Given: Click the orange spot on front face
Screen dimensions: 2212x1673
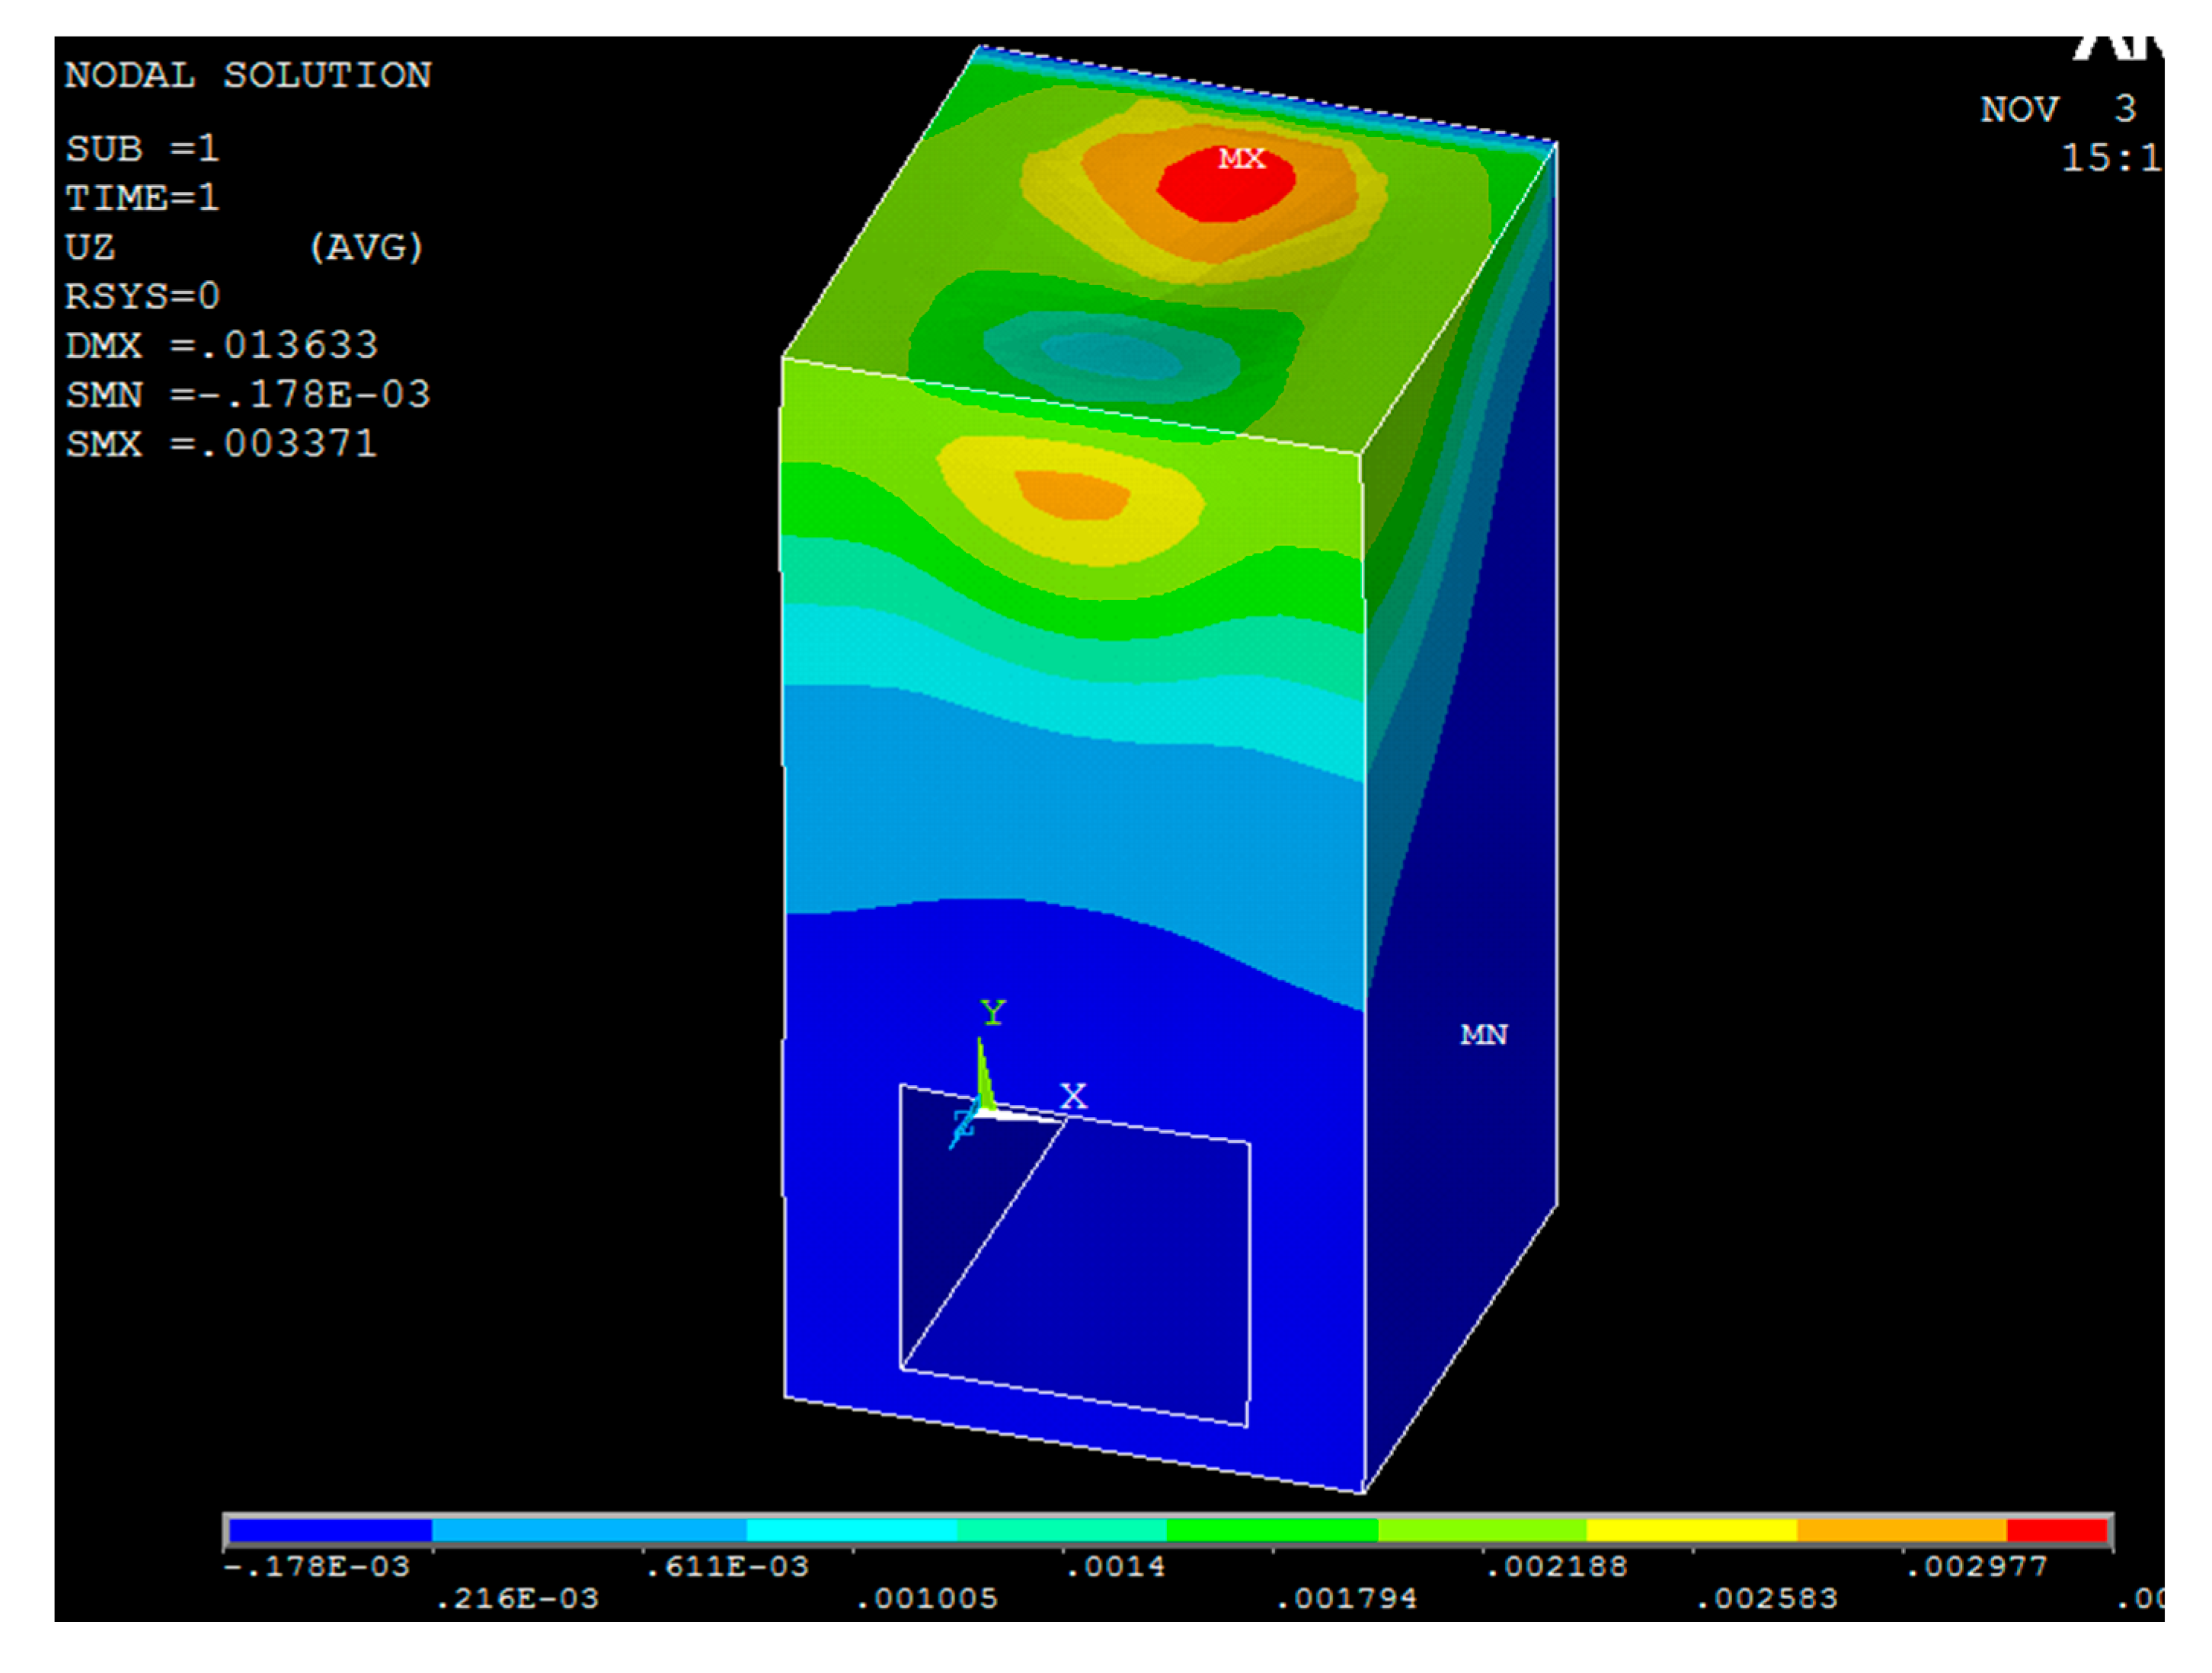Looking at the screenshot, I should [1072, 495].
